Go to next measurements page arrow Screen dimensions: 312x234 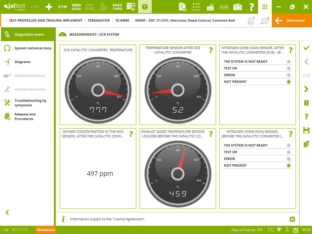click(x=306, y=89)
